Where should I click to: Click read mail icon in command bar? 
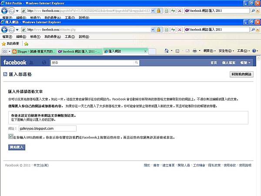[x=187, y=51]
